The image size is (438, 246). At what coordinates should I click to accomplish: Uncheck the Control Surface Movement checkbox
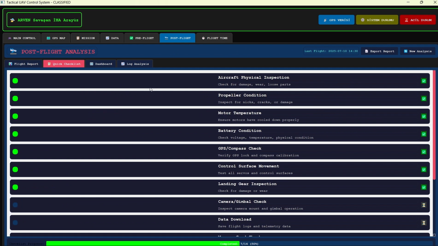pyautogui.click(x=424, y=170)
